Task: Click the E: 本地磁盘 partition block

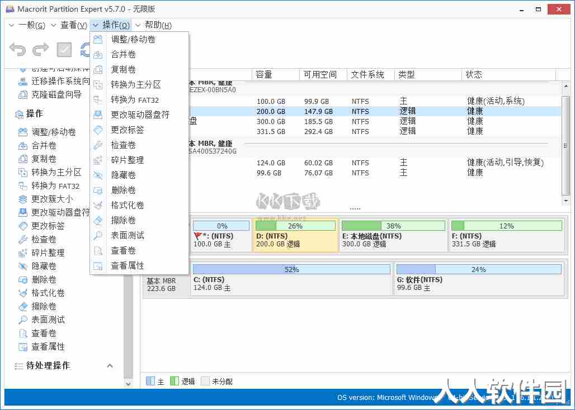Action: point(393,235)
